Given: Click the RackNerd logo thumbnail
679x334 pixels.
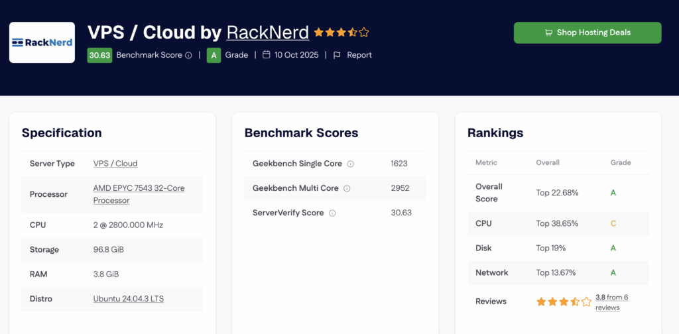Looking at the screenshot, I should [x=42, y=42].
